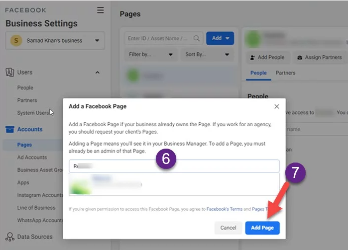Collapse the Users section chevron

click(98, 73)
